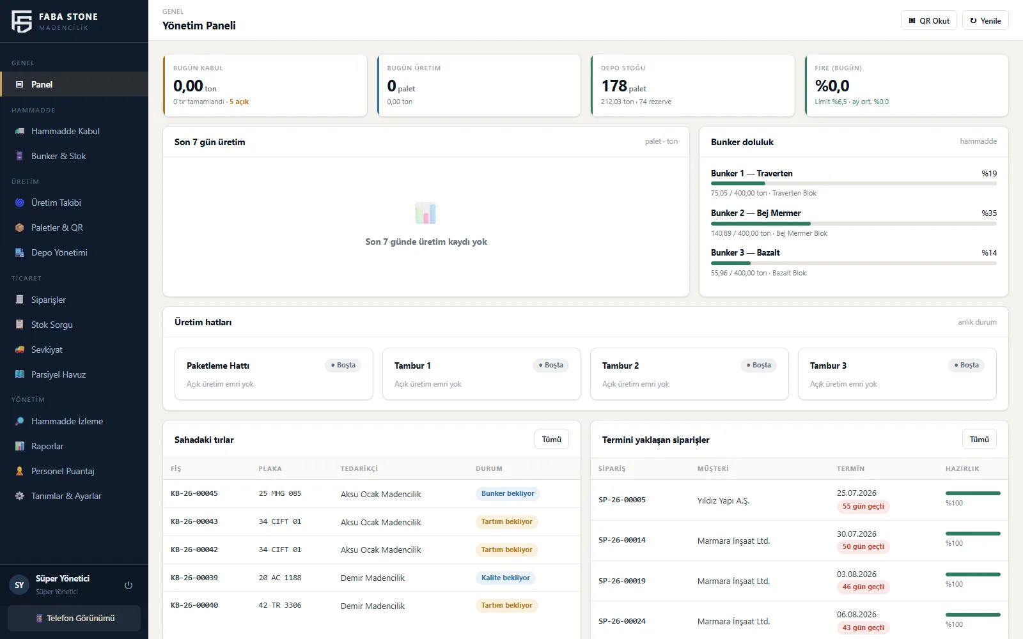The width and height of the screenshot is (1023, 639).
Task: Click the Siparişler document icon
Action: [x=20, y=300]
